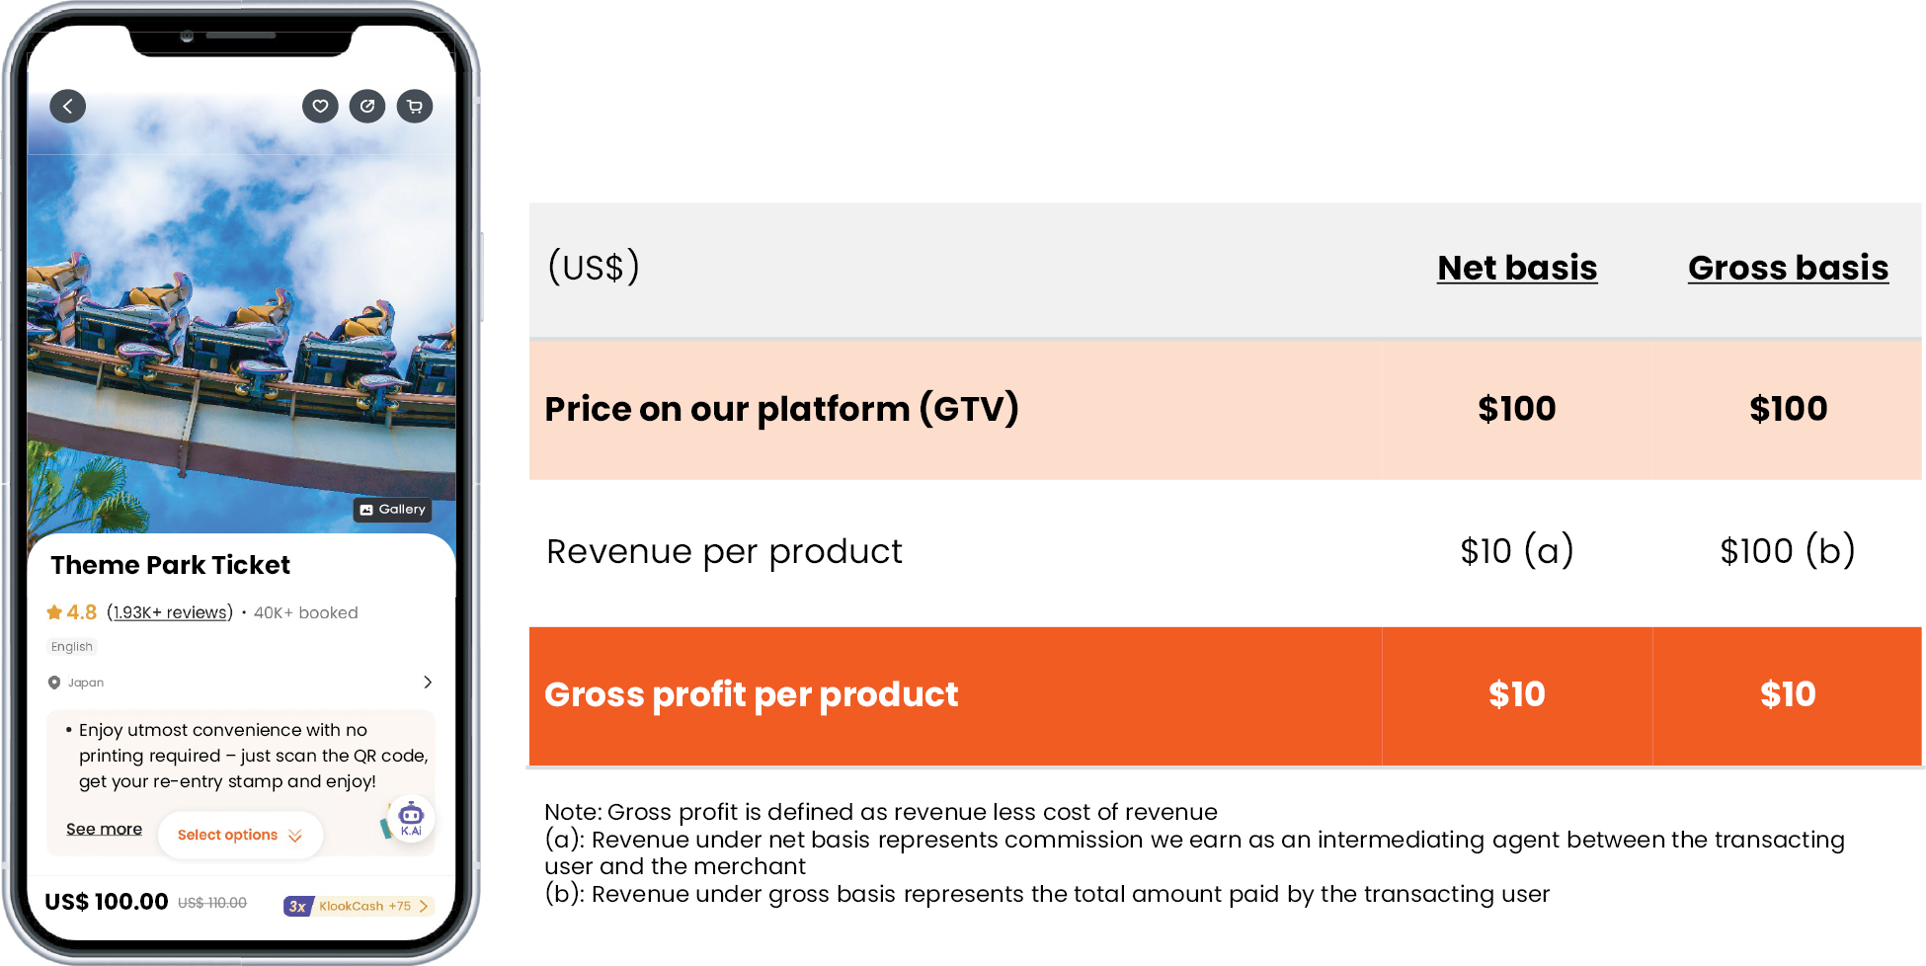Tap the heart wishlist icon

320,106
